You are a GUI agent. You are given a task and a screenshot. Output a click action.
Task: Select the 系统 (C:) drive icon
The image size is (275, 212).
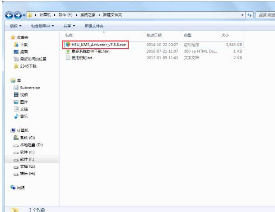coord(16,137)
